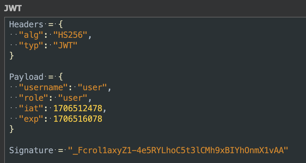Click the username value "user"

click(93, 87)
